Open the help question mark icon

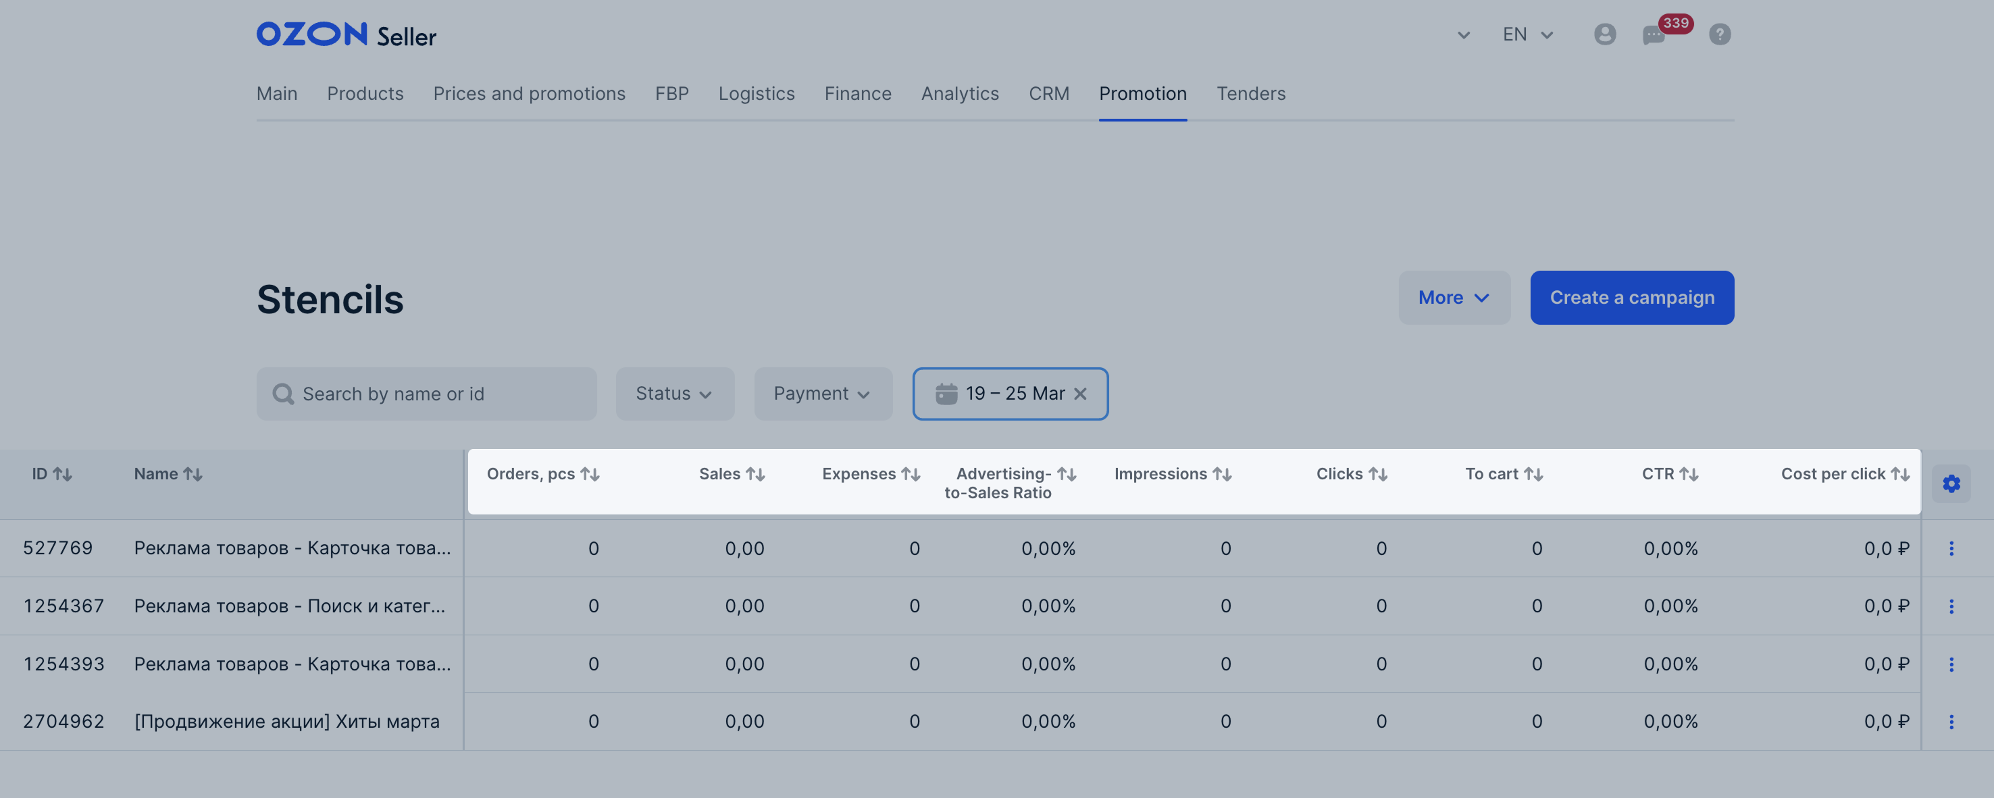coord(1719,35)
